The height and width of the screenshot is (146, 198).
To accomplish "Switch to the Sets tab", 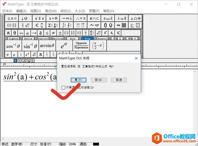I will point(73,39).
